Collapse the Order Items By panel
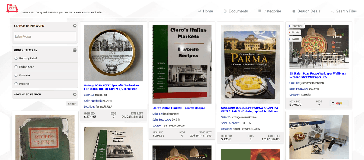This screenshot has width=364, height=160. (x=75, y=50)
